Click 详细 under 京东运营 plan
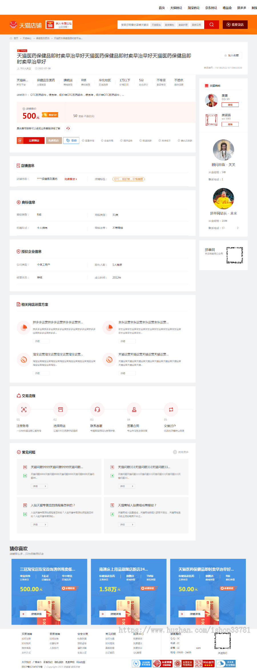 click(127, 341)
